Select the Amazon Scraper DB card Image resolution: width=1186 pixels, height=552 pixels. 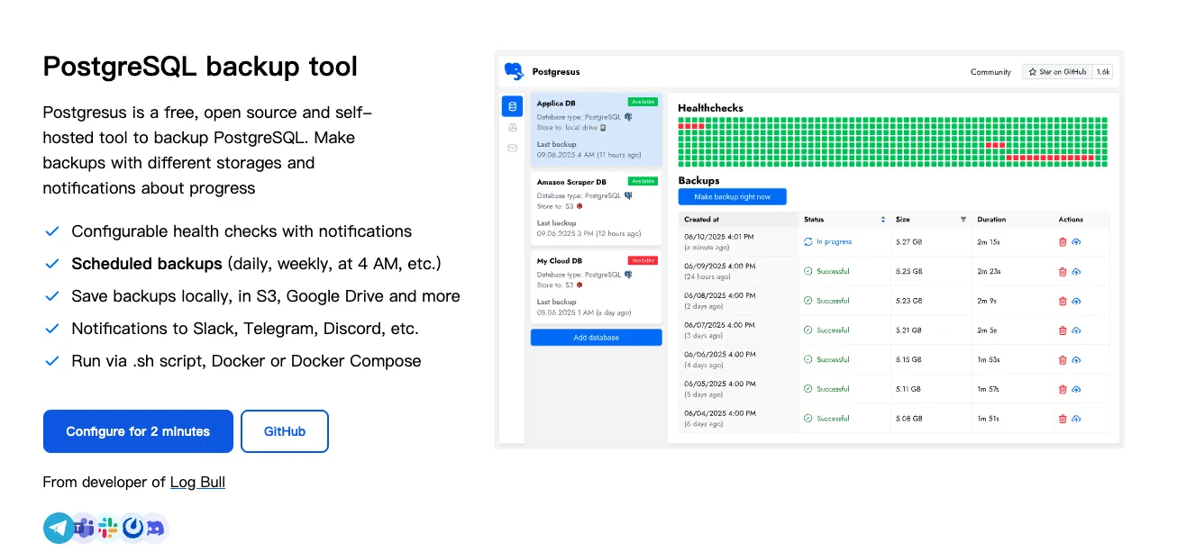coord(596,207)
